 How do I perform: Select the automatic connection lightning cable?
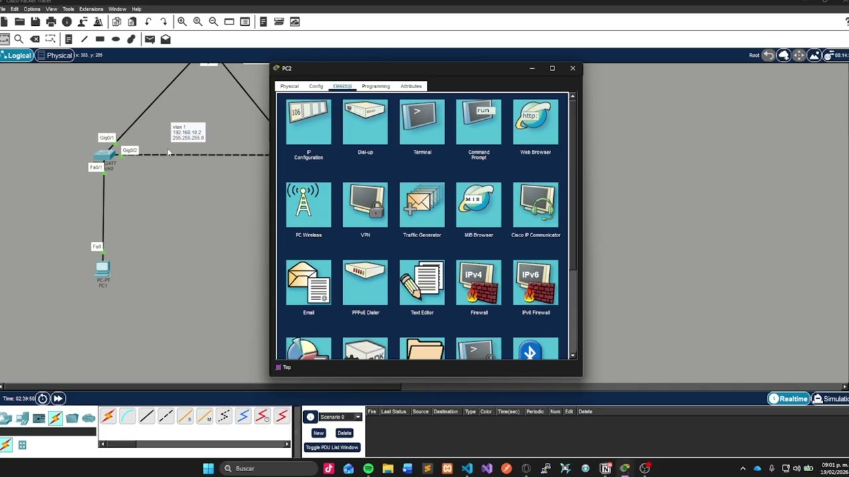coord(107,416)
